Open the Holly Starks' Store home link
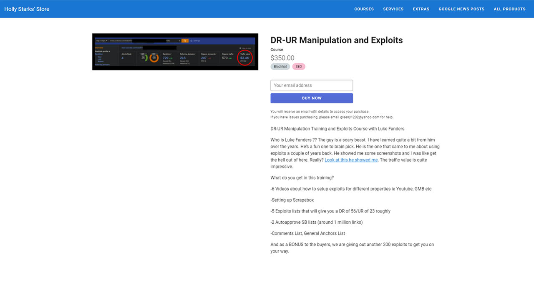The width and height of the screenshot is (534, 300). pos(27,9)
